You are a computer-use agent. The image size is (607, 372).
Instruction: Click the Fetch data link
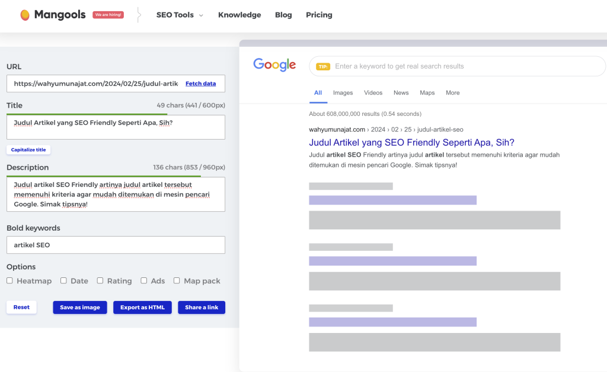point(200,83)
